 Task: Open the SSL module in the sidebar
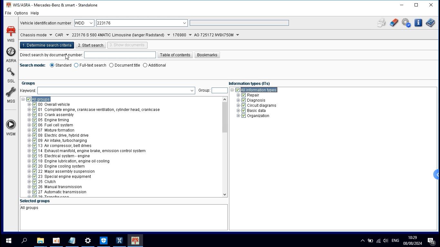tap(11, 75)
